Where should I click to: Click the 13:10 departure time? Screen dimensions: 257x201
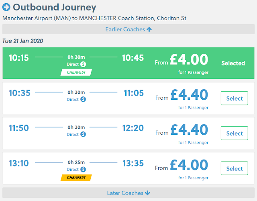coord(20,163)
